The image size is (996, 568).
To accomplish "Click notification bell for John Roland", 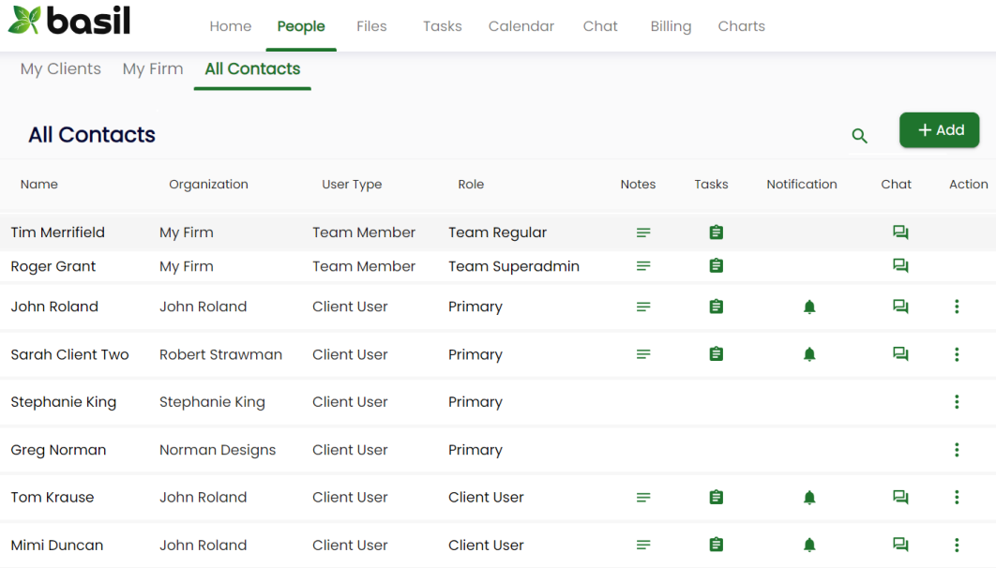I will coord(809,306).
